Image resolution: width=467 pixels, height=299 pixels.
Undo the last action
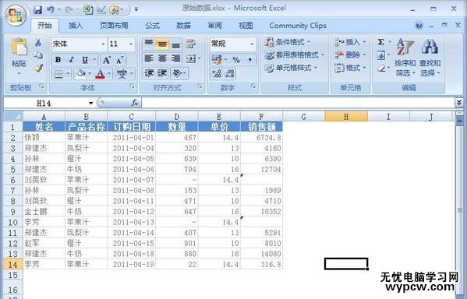coord(51,10)
